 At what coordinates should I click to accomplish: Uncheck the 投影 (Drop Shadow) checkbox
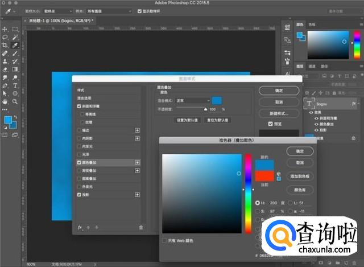[x=79, y=195]
